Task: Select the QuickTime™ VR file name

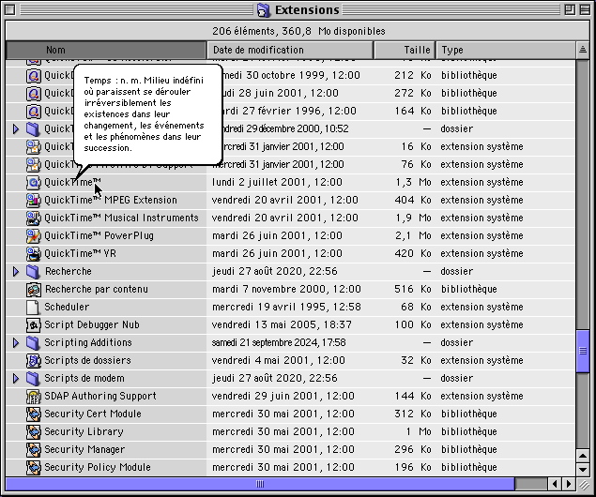Action: point(80,253)
